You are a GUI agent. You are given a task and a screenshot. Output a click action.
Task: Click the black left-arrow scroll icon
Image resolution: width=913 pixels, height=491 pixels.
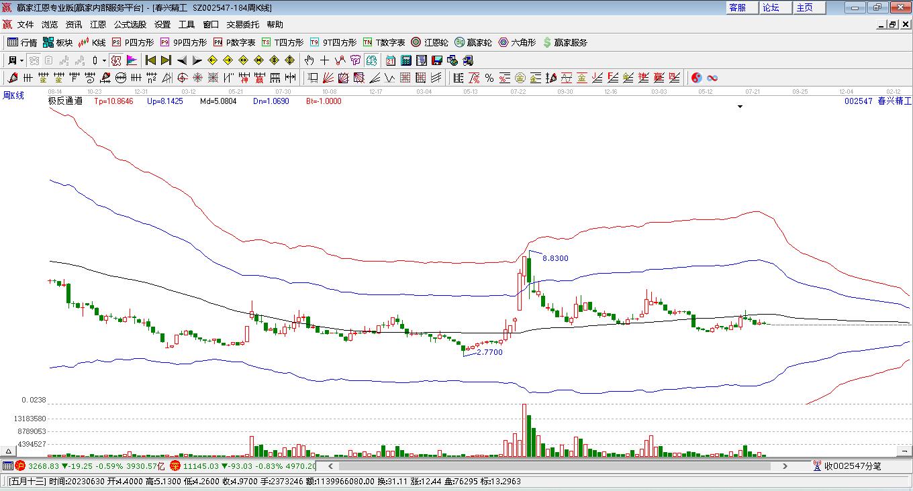tap(182, 60)
